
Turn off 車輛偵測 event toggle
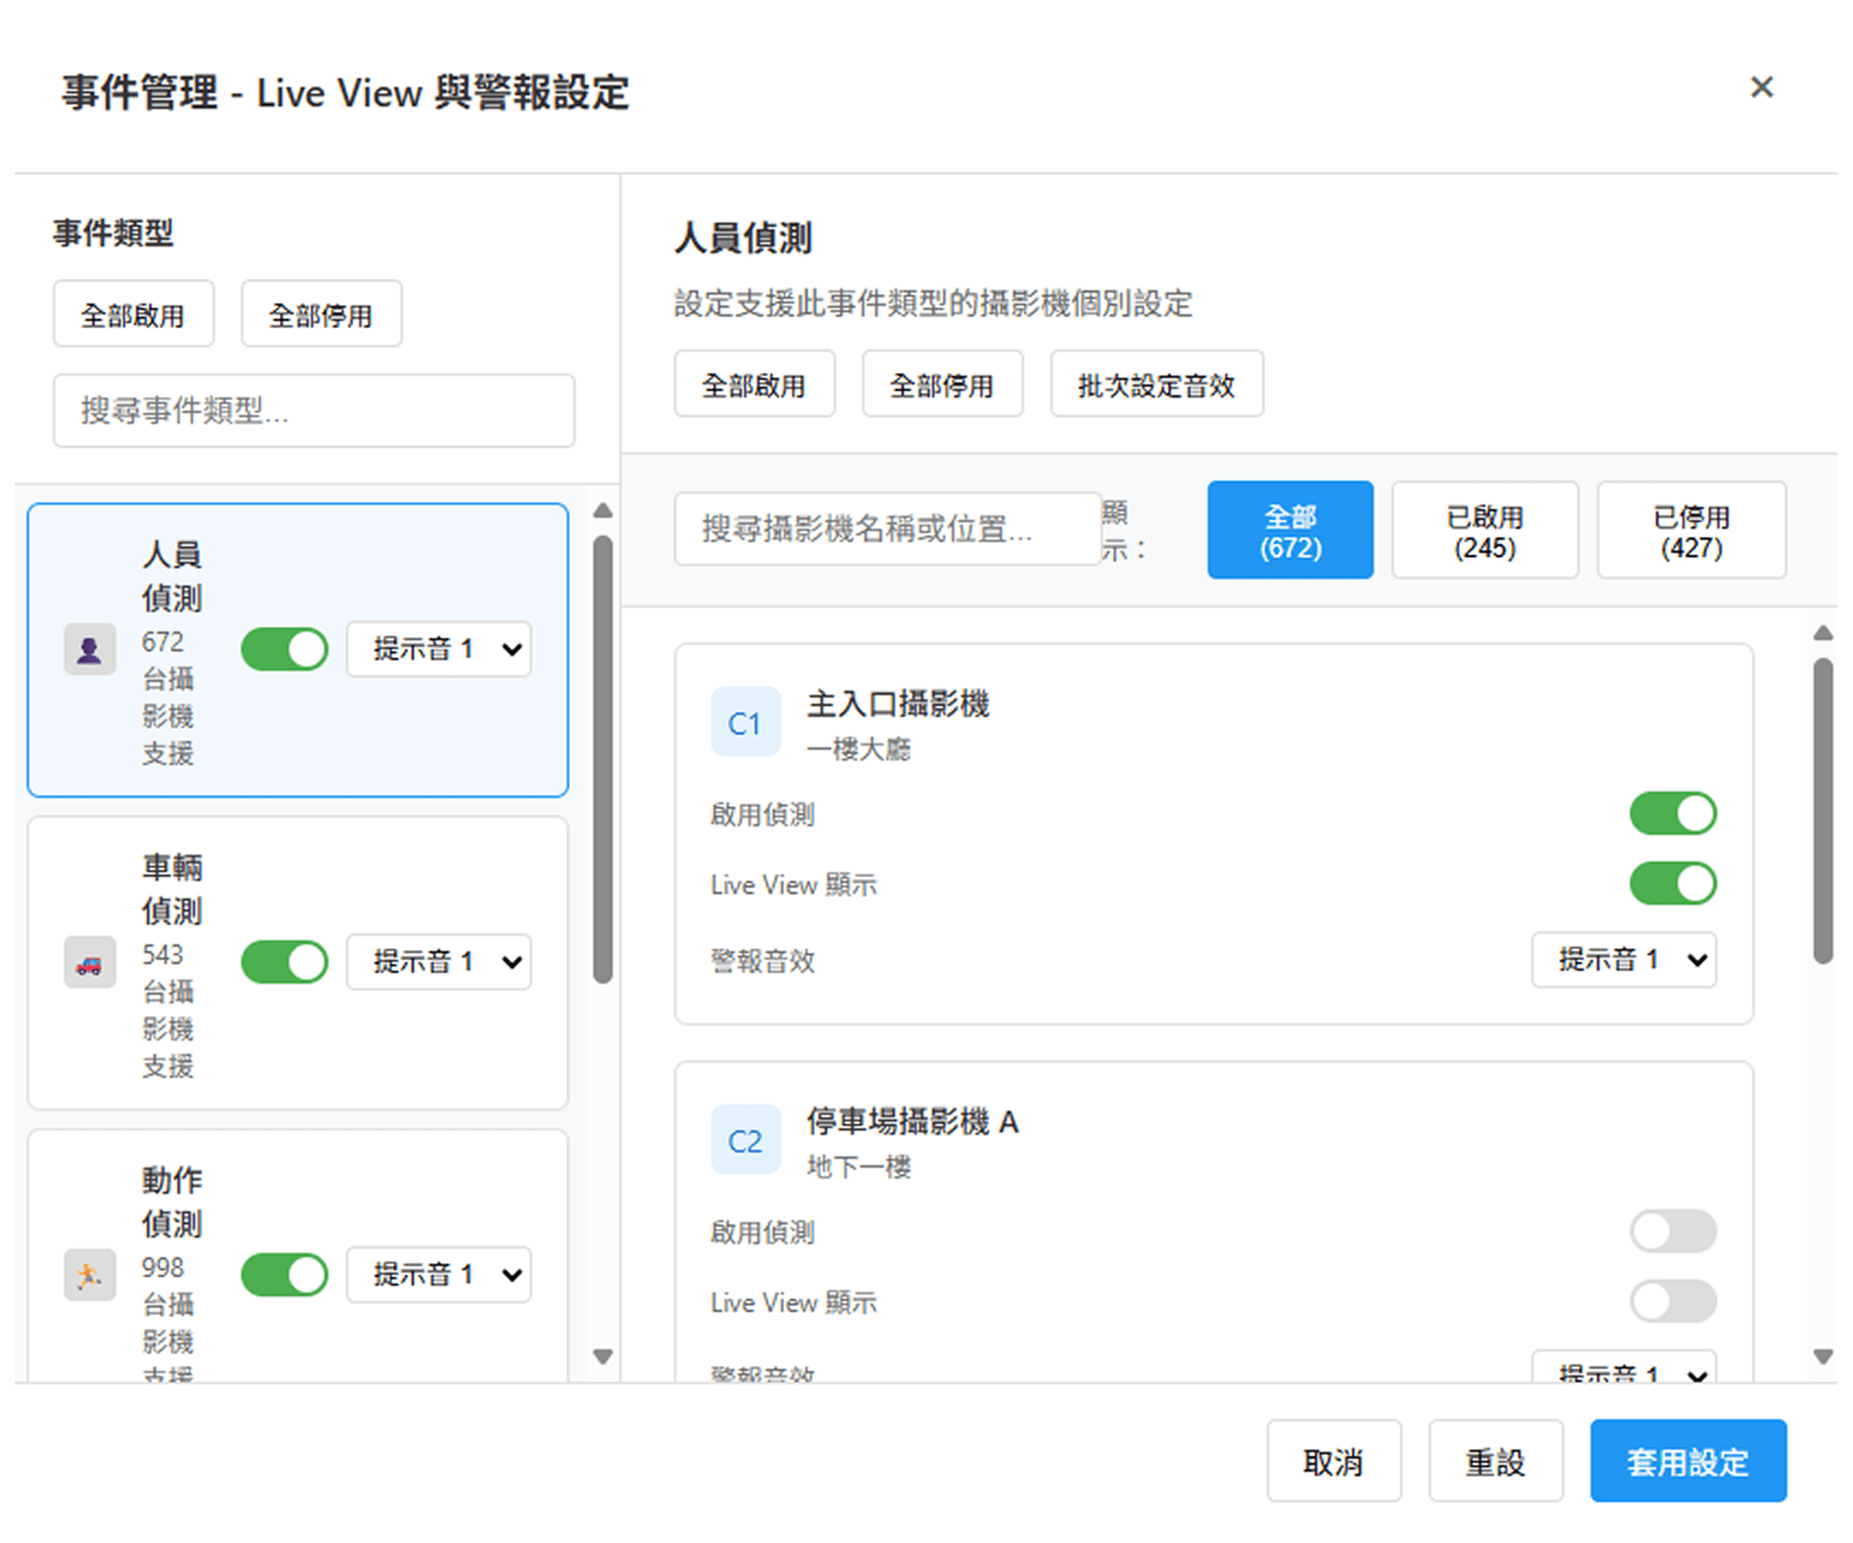(x=284, y=962)
